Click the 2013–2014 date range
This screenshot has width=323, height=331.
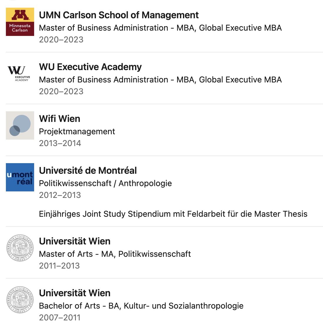coord(60,143)
